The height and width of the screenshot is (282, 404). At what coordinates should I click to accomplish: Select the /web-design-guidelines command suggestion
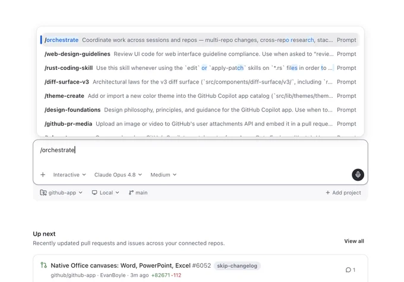tap(200, 54)
